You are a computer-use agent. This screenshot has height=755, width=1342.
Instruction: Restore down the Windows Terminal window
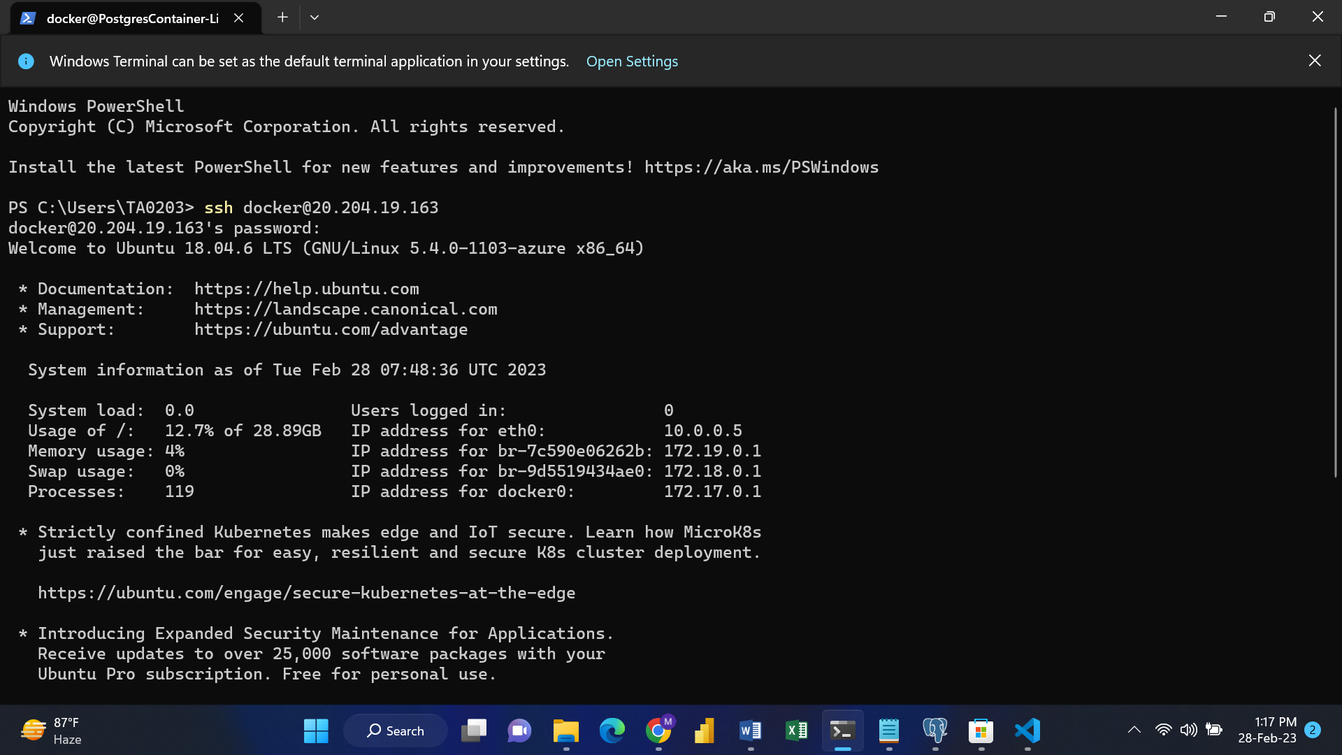(1269, 17)
